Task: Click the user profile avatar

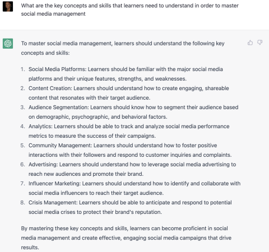Action: click(8, 6)
